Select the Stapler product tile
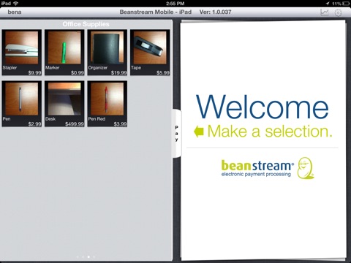Image resolution: width=351 pixels, height=263 pixels. 22,53
